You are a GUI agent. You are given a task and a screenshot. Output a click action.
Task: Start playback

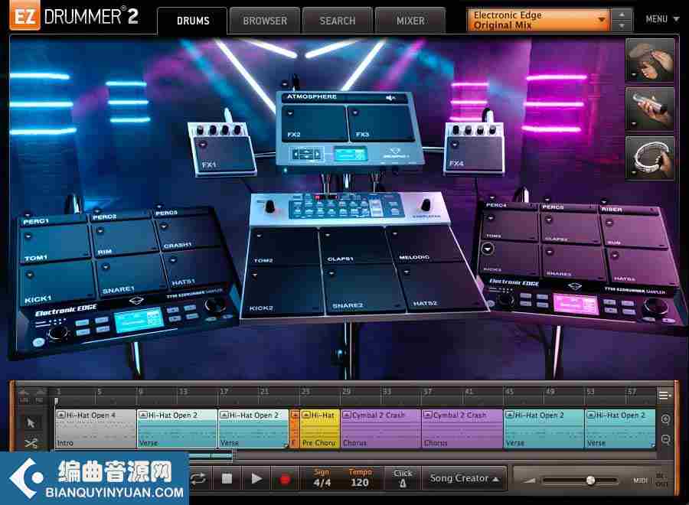[256, 478]
